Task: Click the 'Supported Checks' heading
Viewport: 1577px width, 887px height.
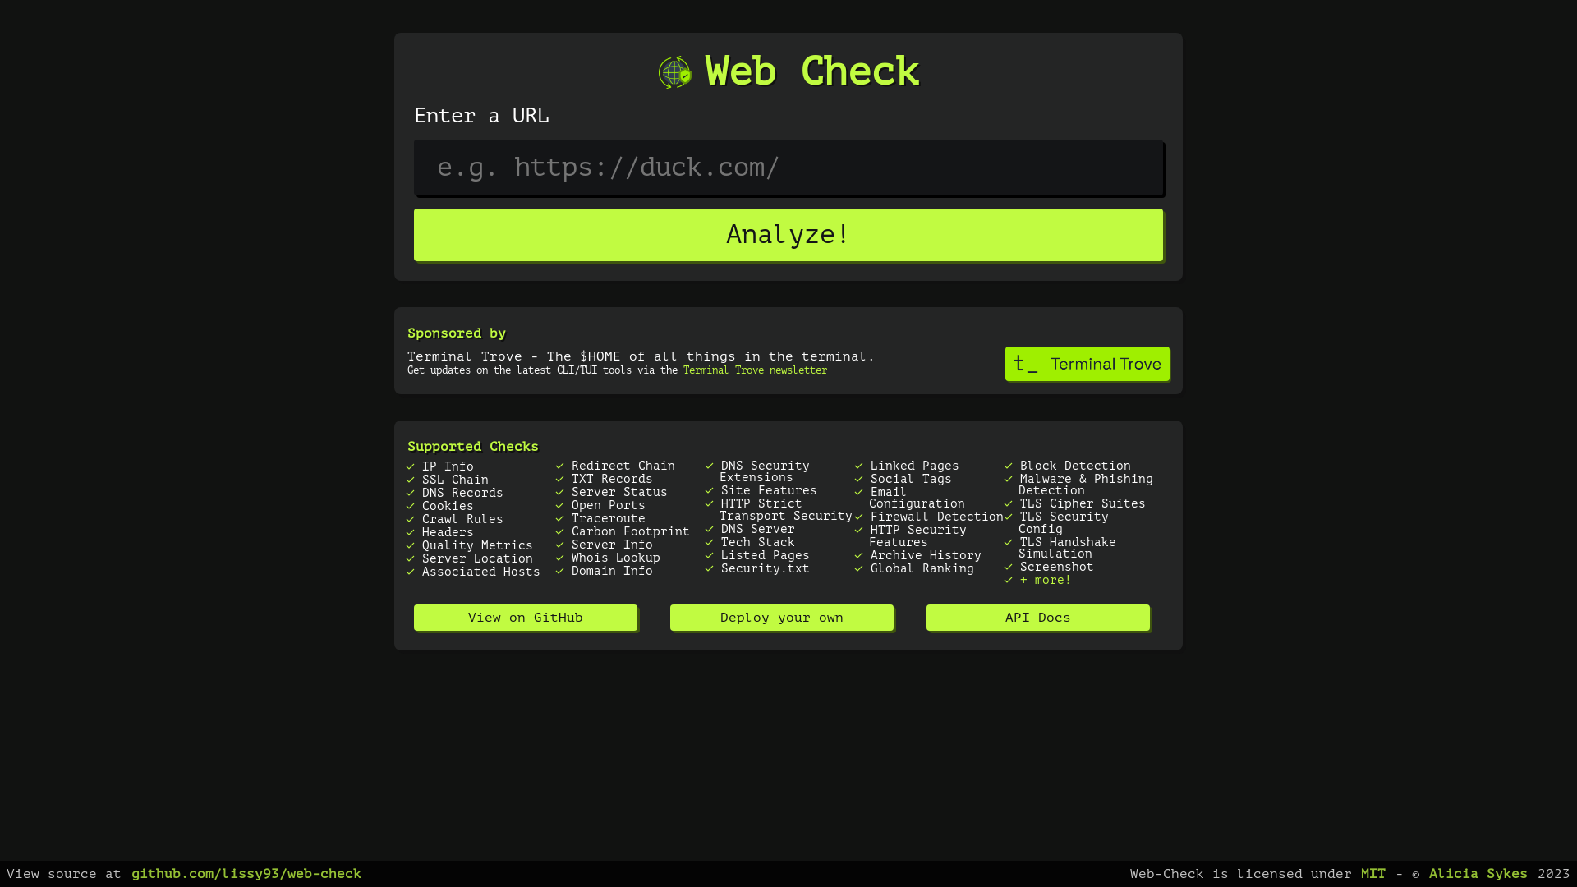Action: pyautogui.click(x=473, y=446)
